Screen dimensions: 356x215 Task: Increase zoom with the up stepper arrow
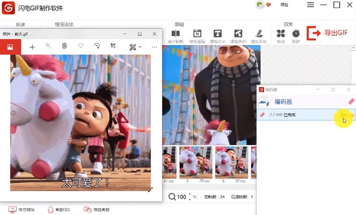point(190,194)
